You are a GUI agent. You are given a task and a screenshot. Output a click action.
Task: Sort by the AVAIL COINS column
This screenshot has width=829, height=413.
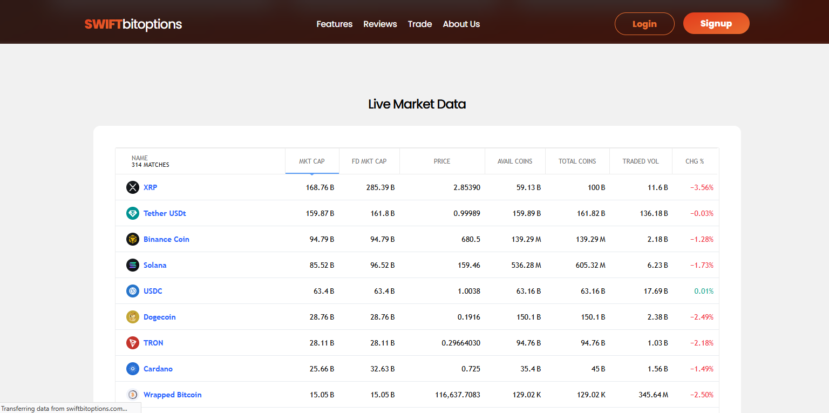515,161
